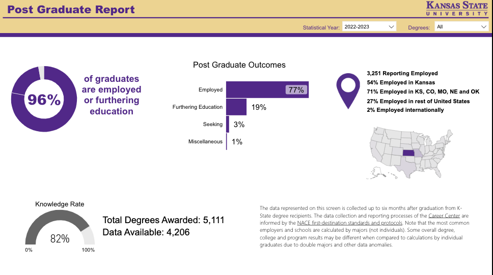Click the Seeking 3% bar

click(x=228, y=124)
